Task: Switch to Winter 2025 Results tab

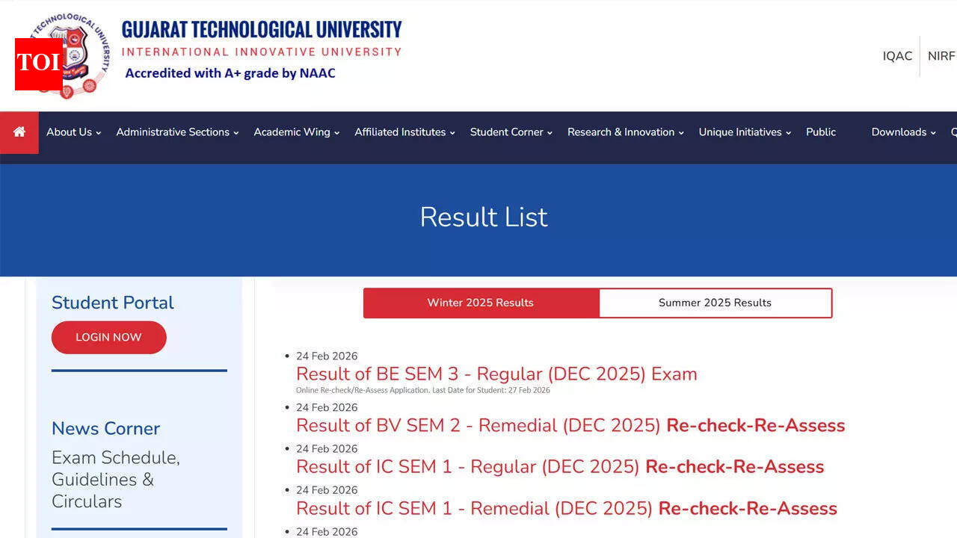Action: [481, 303]
